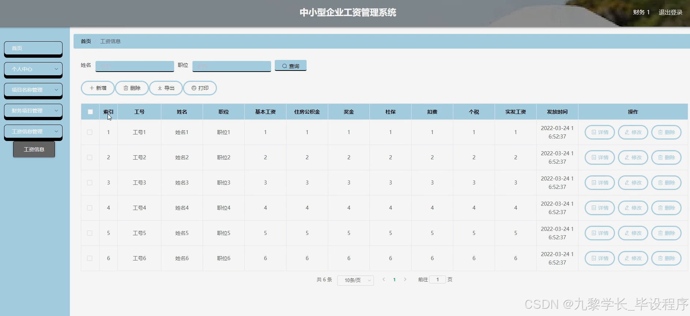The width and height of the screenshot is (690, 316).
Task: Click the 共 6 条 total count text
Action: click(324, 279)
